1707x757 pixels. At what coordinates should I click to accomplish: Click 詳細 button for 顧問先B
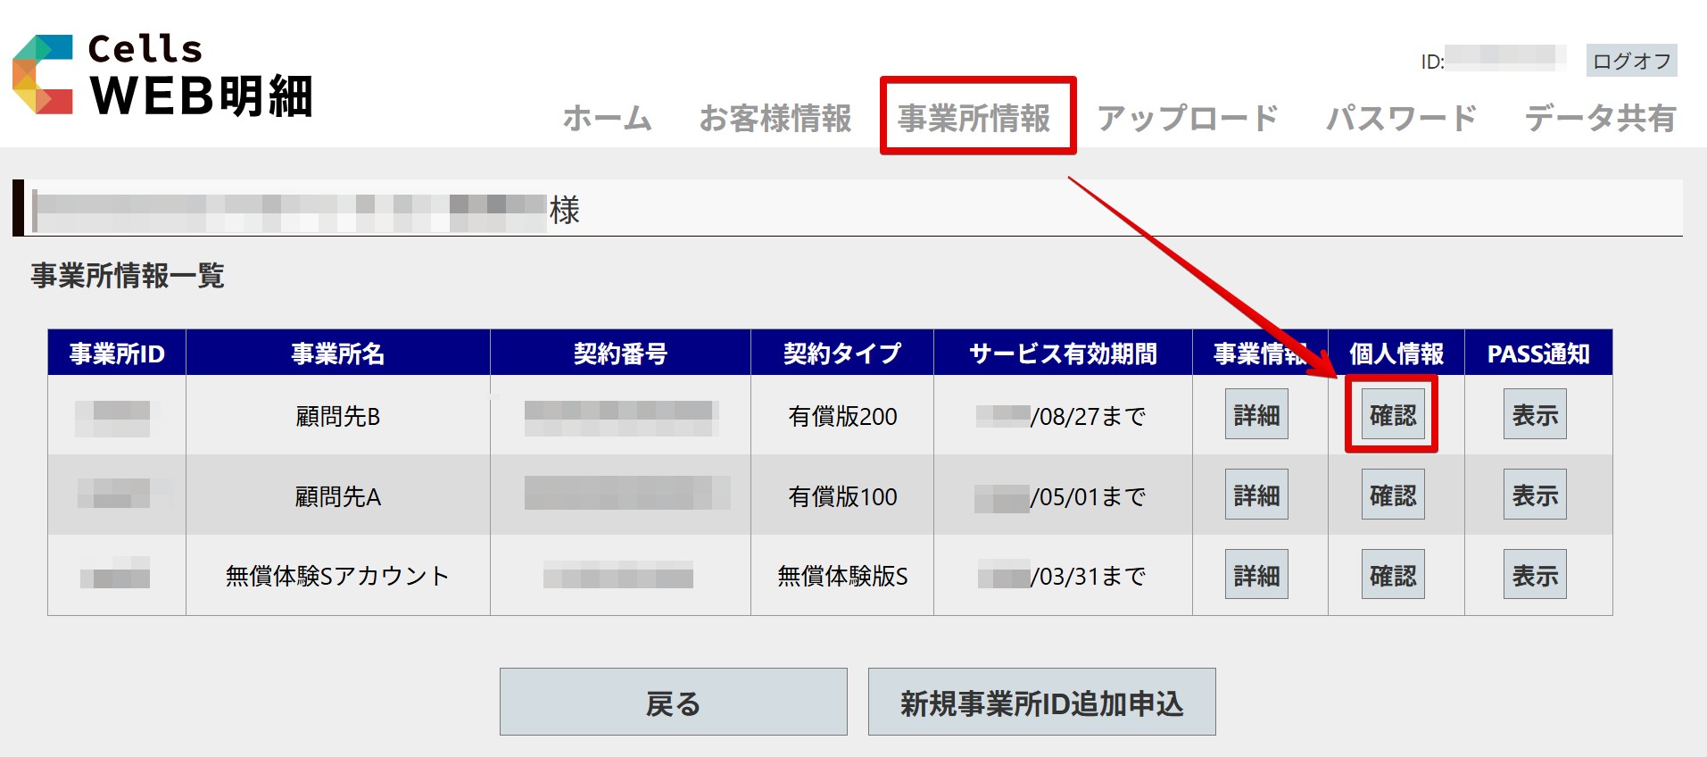[1256, 414]
